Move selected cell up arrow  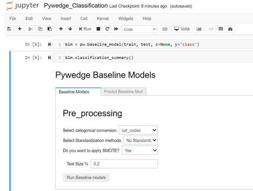click(x=61, y=29)
